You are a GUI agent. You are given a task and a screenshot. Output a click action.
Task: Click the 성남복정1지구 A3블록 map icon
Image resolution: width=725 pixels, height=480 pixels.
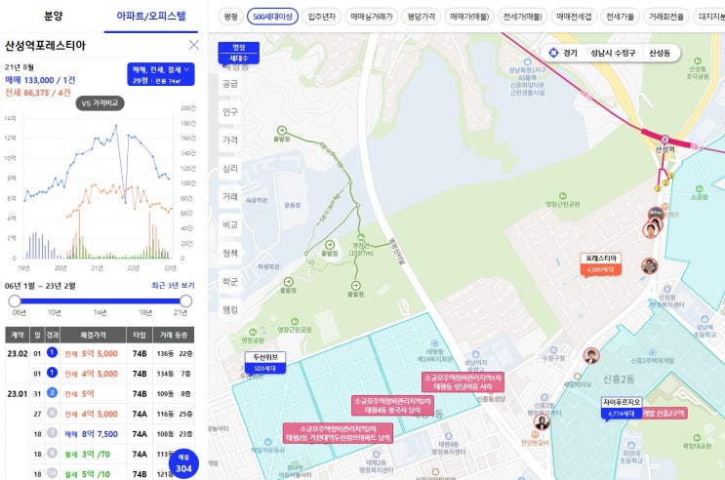point(527,62)
